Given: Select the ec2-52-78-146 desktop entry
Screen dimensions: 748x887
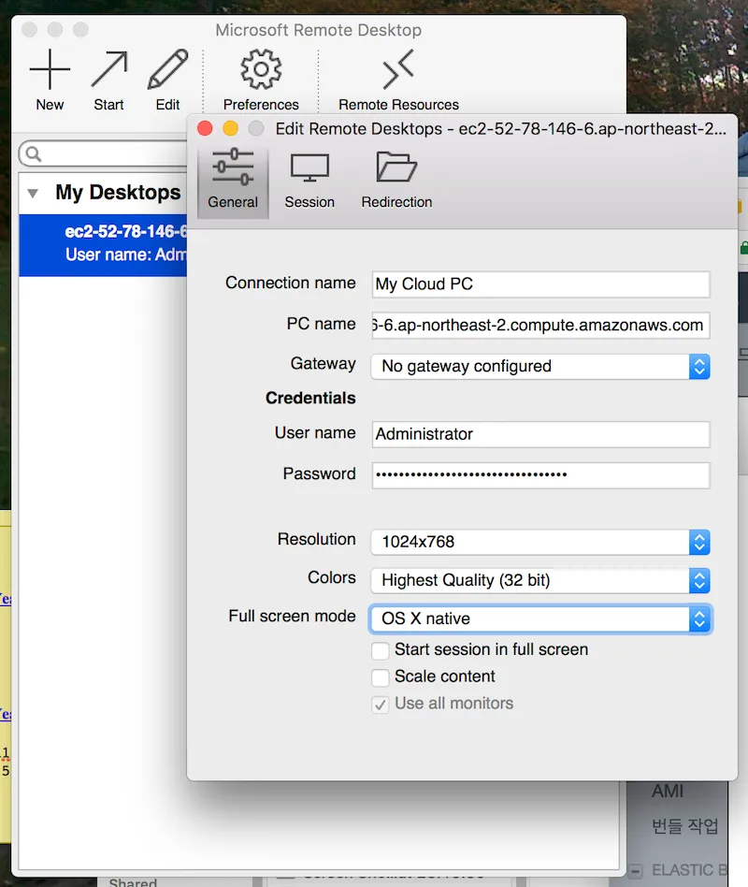Looking at the screenshot, I should click(103, 244).
